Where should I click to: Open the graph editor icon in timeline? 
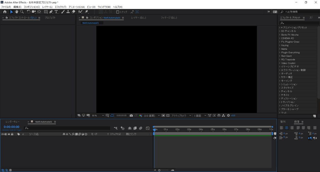(148, 128)
